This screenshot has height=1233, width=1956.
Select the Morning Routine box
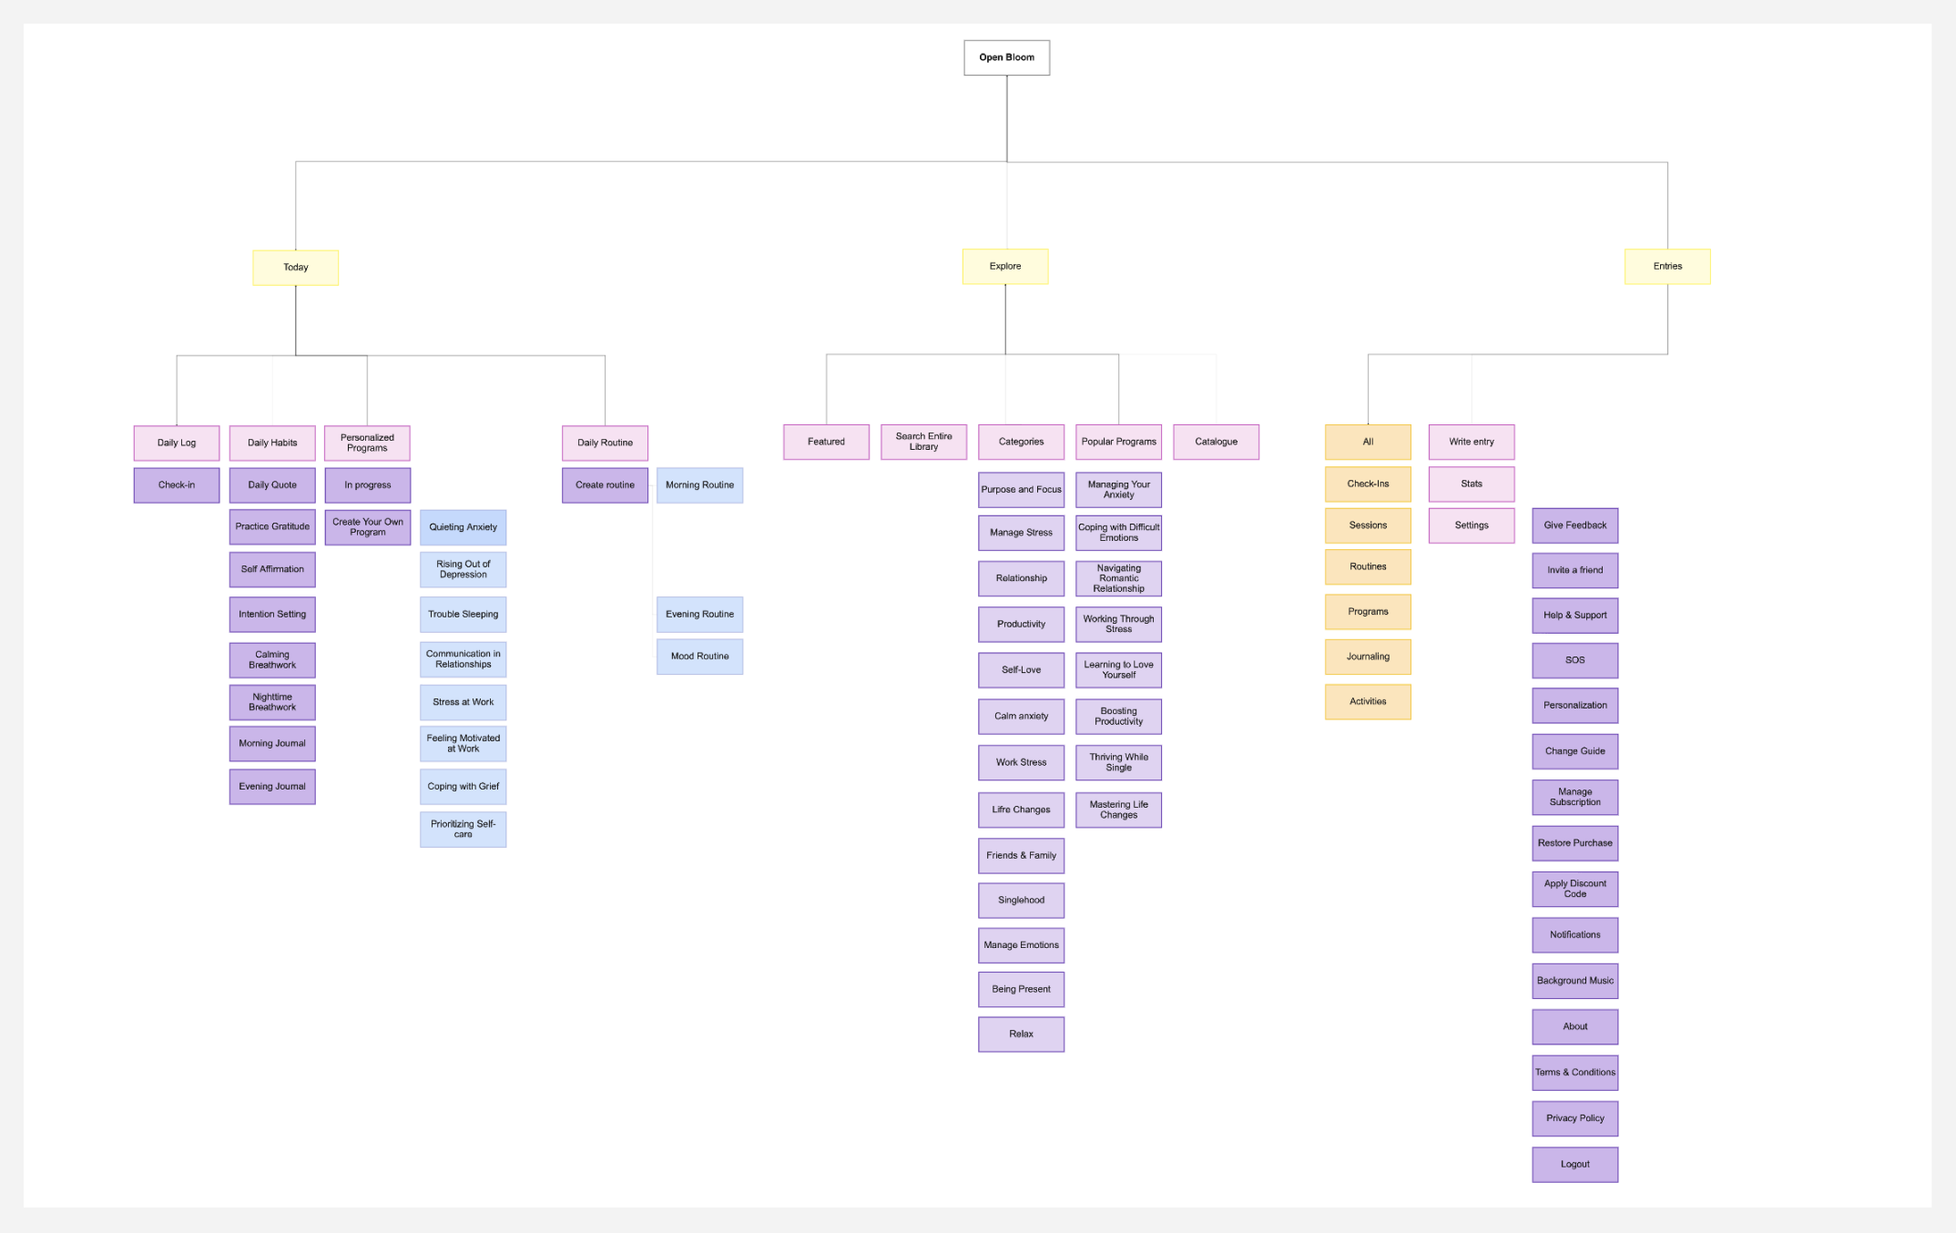pos(699,485)
